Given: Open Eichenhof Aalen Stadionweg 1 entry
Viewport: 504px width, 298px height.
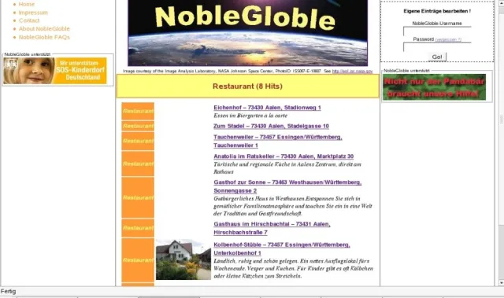Looking at the screenshot, I should click(x=267, y=108).
